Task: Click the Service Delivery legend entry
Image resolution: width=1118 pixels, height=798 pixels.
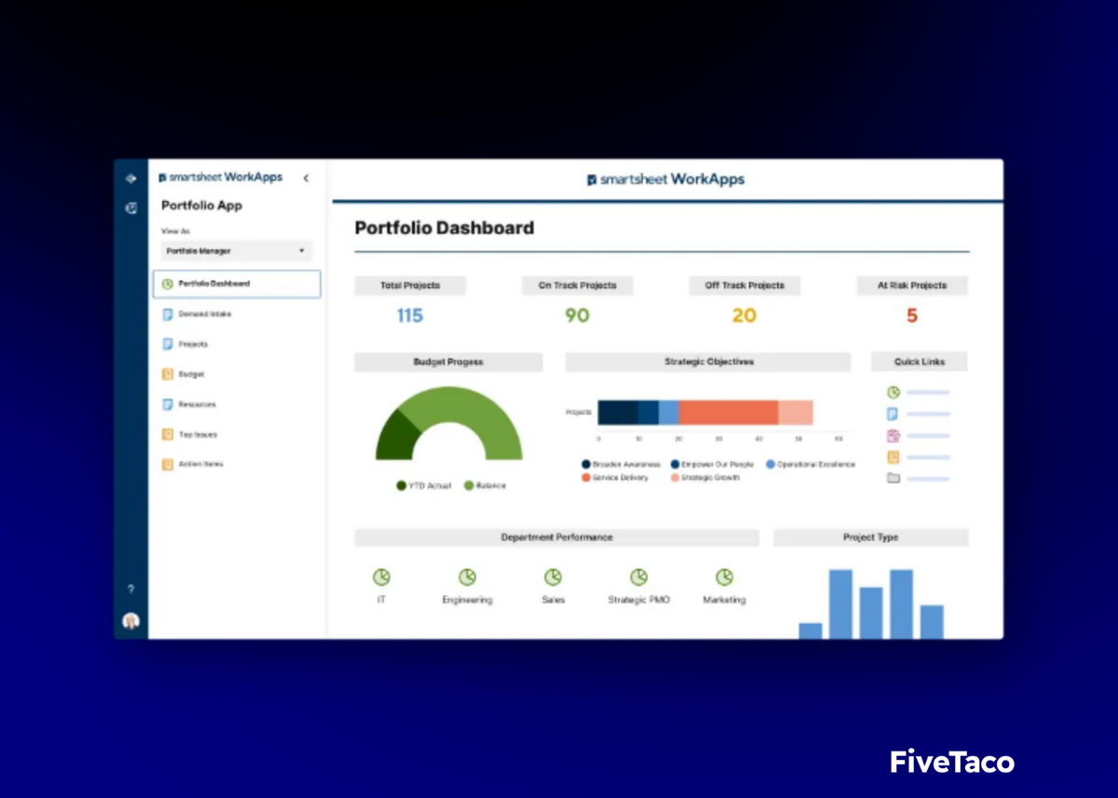Action: (x=615, y=478)
